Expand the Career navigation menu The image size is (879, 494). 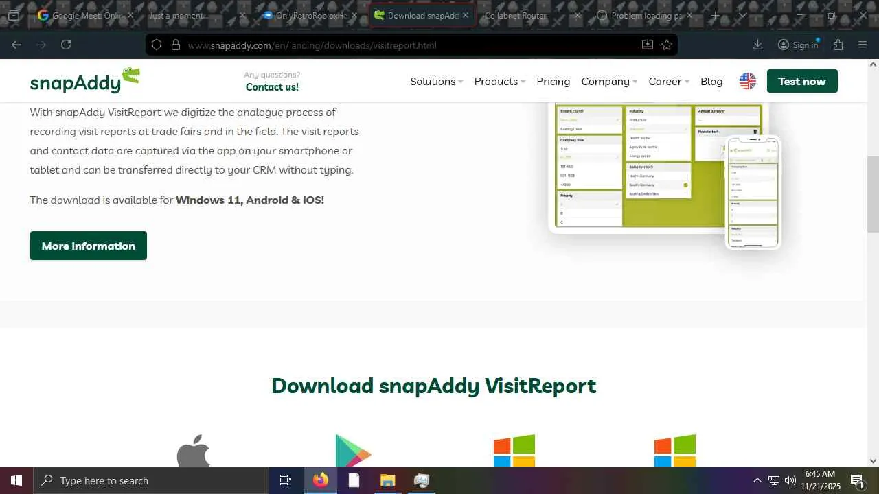(669, 81)
